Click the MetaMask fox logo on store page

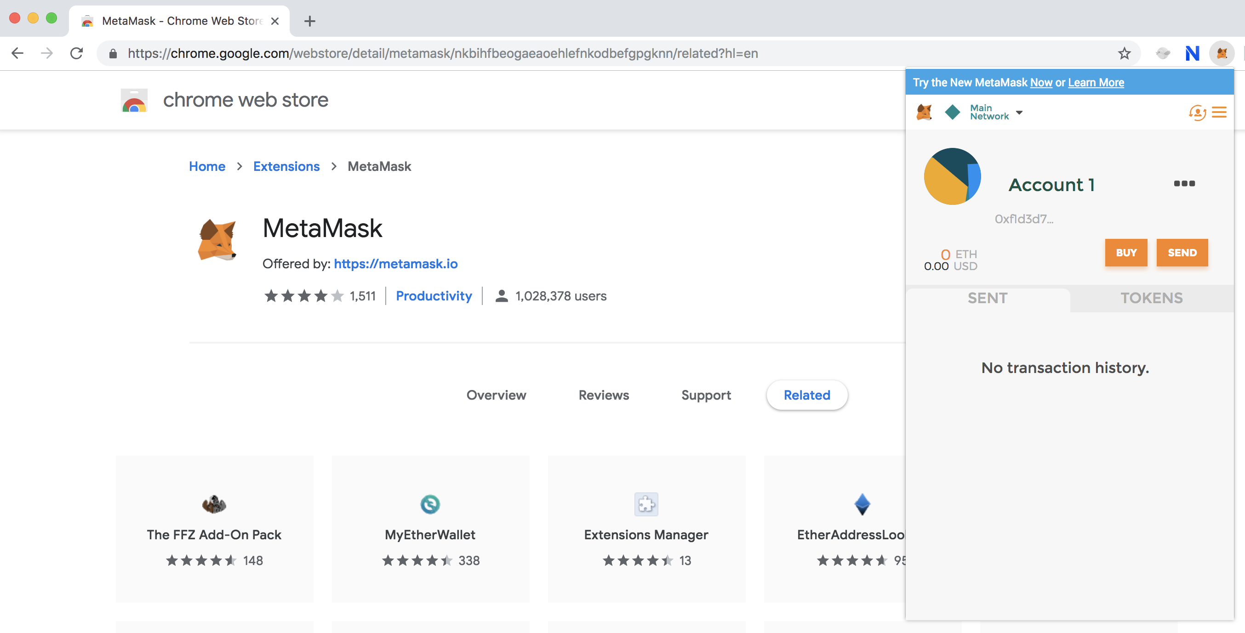(x=217, y=239)
